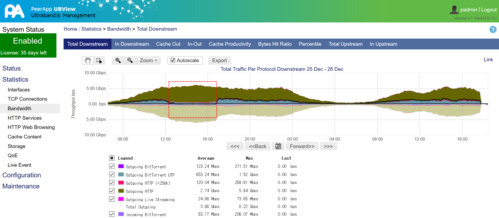
Task: Click the PeerApp PA logo
Action: pyautogui.click(x=15, y=11)
